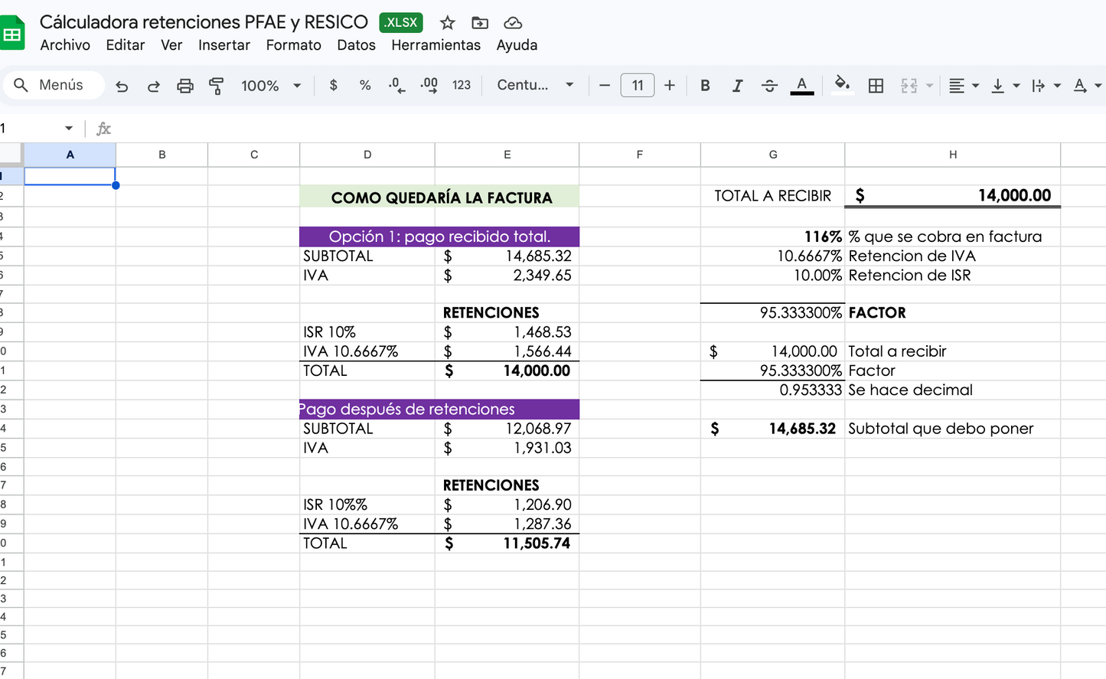Open the Formato menu
The height and width of the screenshot is (679, 1106).
tap(294, 45)
